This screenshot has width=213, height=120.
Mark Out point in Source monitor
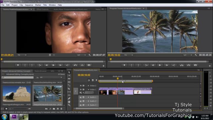click(x=32, y=65)
